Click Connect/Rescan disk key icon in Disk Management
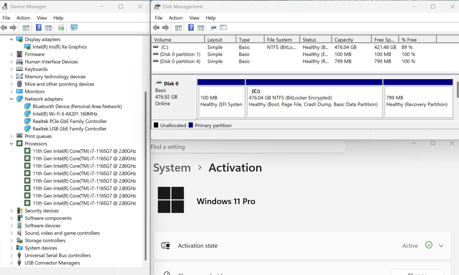The image size is (459, 275). 213,28
